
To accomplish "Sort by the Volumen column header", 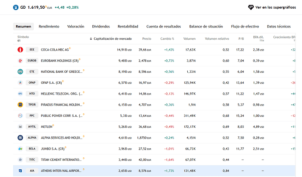I will point(190,39).
